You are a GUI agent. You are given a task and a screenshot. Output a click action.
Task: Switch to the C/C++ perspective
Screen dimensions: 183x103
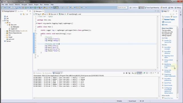(135, 8)
